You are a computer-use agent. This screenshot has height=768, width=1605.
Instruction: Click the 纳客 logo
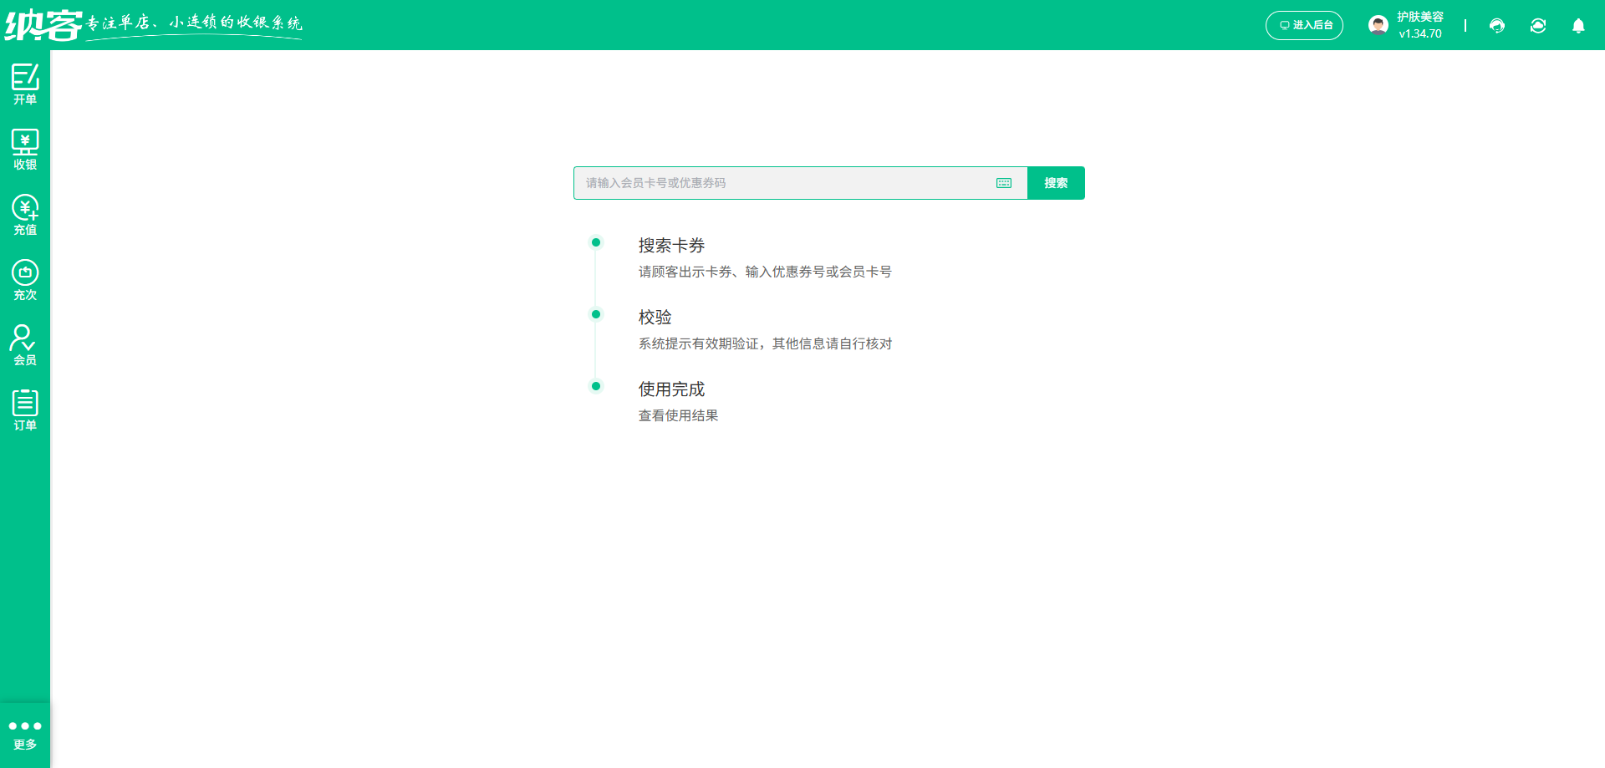[x=43, y=25]
